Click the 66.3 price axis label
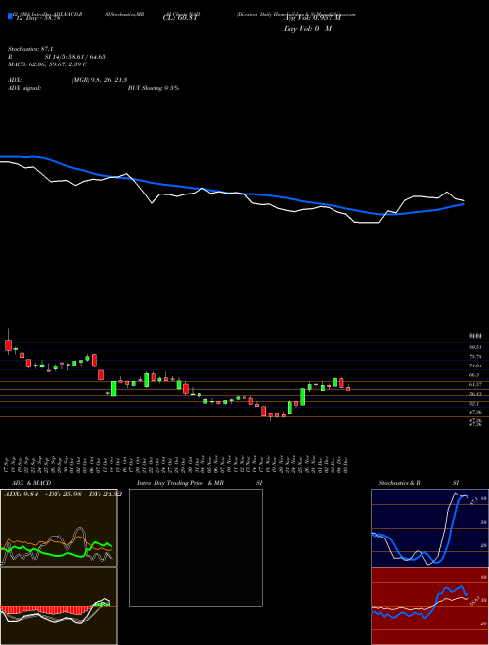This screenshot has width=489, height=645. tap(475, 375)
